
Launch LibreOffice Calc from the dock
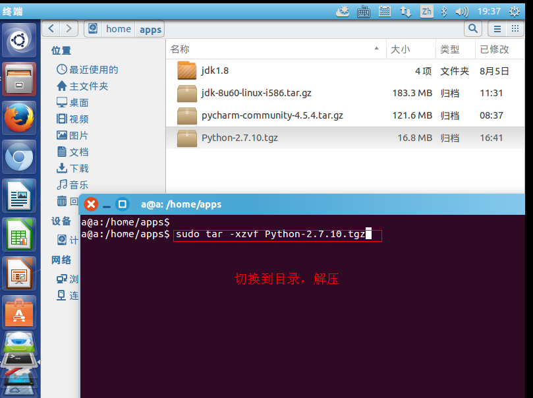19,235
